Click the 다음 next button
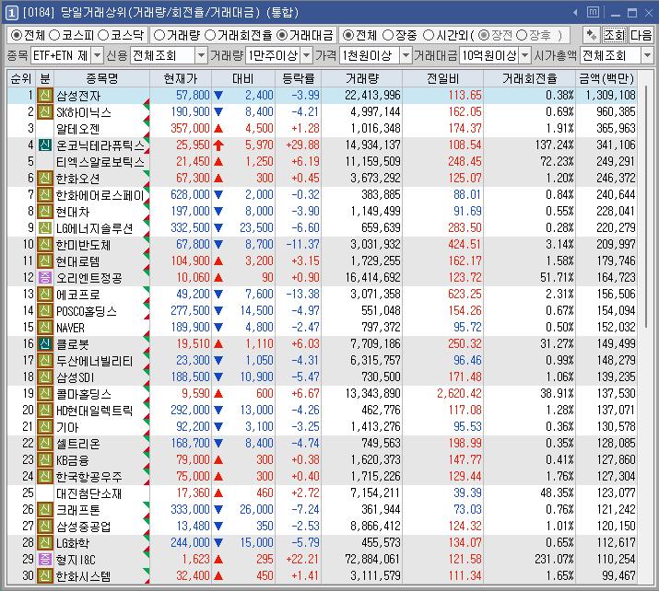The height and width of the screenshot is (591, 659). click(x=641, y=35)
